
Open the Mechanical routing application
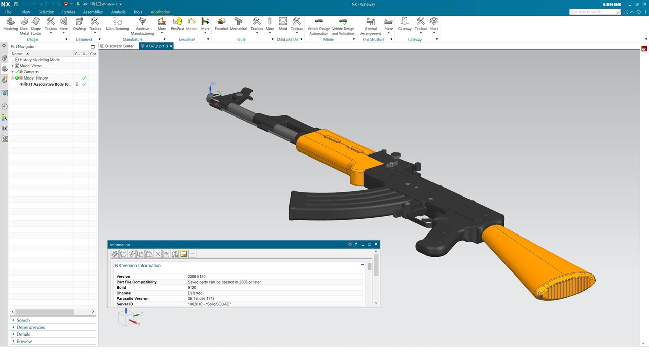click(x=238, y=24)
